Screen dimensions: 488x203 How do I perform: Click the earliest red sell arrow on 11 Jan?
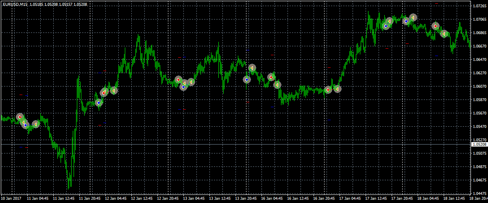pyautogui.click(x=19, y=117)
